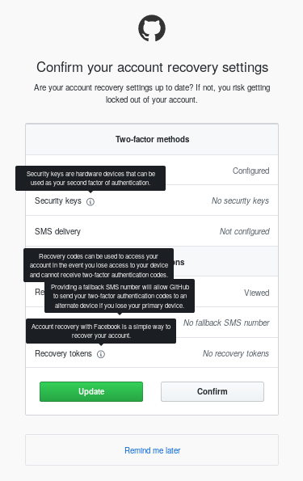Click the green Update button
The height and width of the screenshot is (481, 303).
91,391
